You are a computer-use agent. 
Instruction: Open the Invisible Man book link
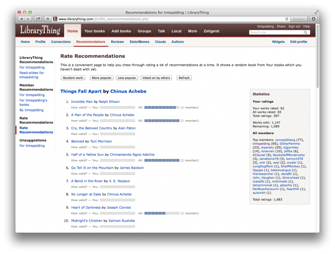coord(82,102)
